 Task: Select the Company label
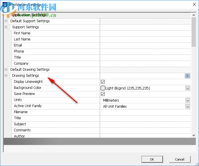click(x=21, y=64)
